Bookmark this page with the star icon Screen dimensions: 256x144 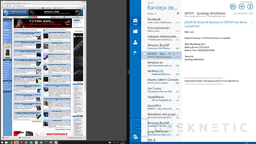click(80, 6)
